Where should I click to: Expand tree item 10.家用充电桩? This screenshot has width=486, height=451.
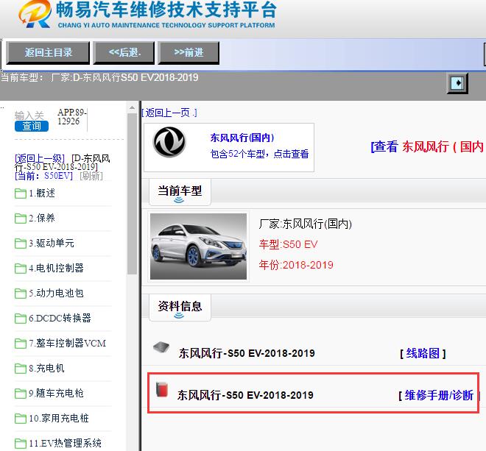click(x=59, y=419)
